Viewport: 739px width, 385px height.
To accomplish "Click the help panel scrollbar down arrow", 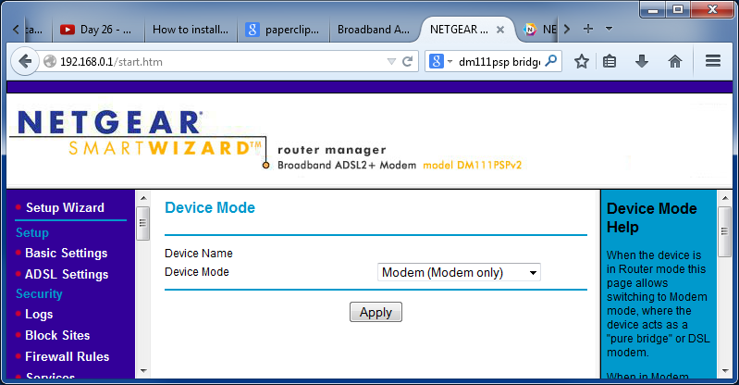I will (725, 371).
